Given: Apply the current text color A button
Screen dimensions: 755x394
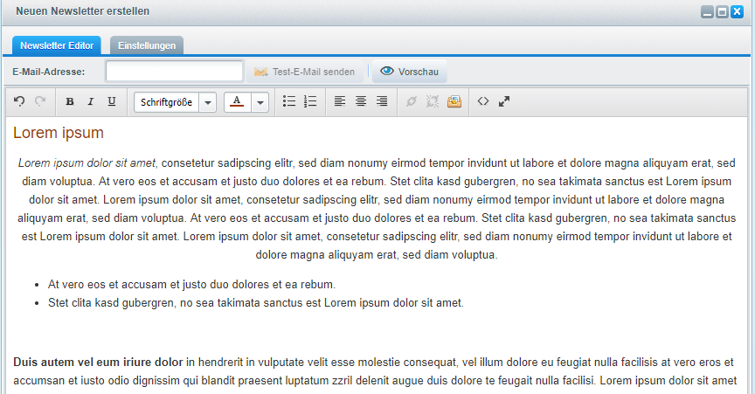Looking at the screenshot, I should pyautogui.click(x=237, y=102).
